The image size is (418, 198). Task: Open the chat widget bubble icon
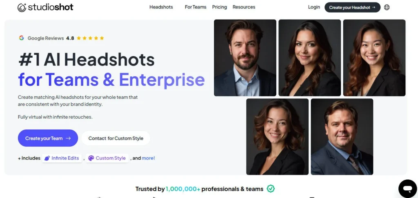(x=408, y=189)
